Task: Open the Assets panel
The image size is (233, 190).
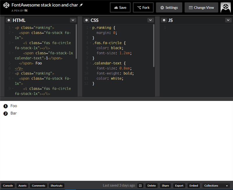Action: [x=22, y=186]
